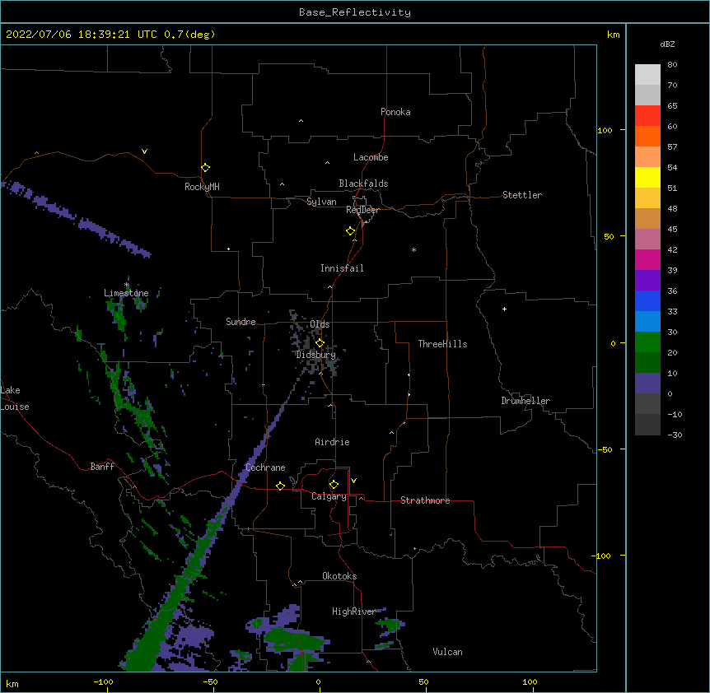The width and height of the screenshot is (710, 693).
Task: Select the HighRiver label
Action: pos(353,612)
